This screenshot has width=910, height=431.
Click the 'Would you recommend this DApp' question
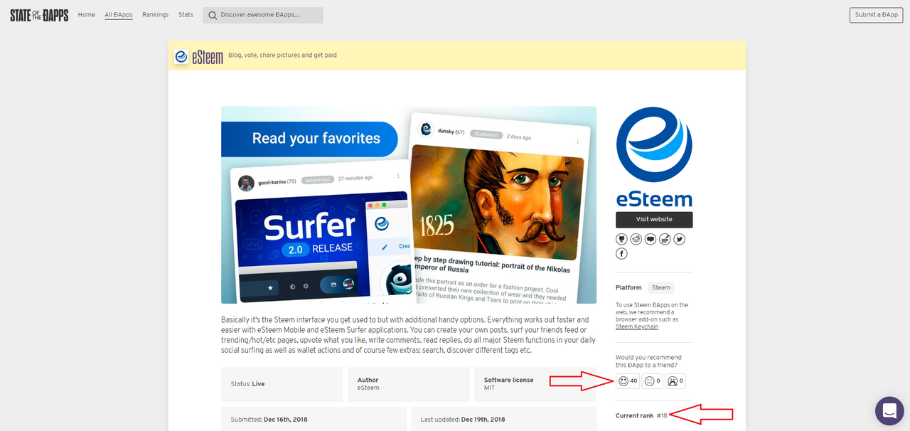coord(649,361)
